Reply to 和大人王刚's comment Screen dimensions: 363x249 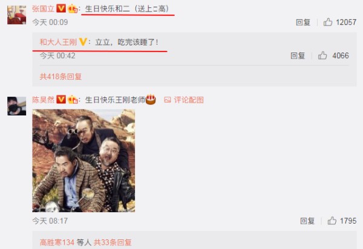point(298,56)
